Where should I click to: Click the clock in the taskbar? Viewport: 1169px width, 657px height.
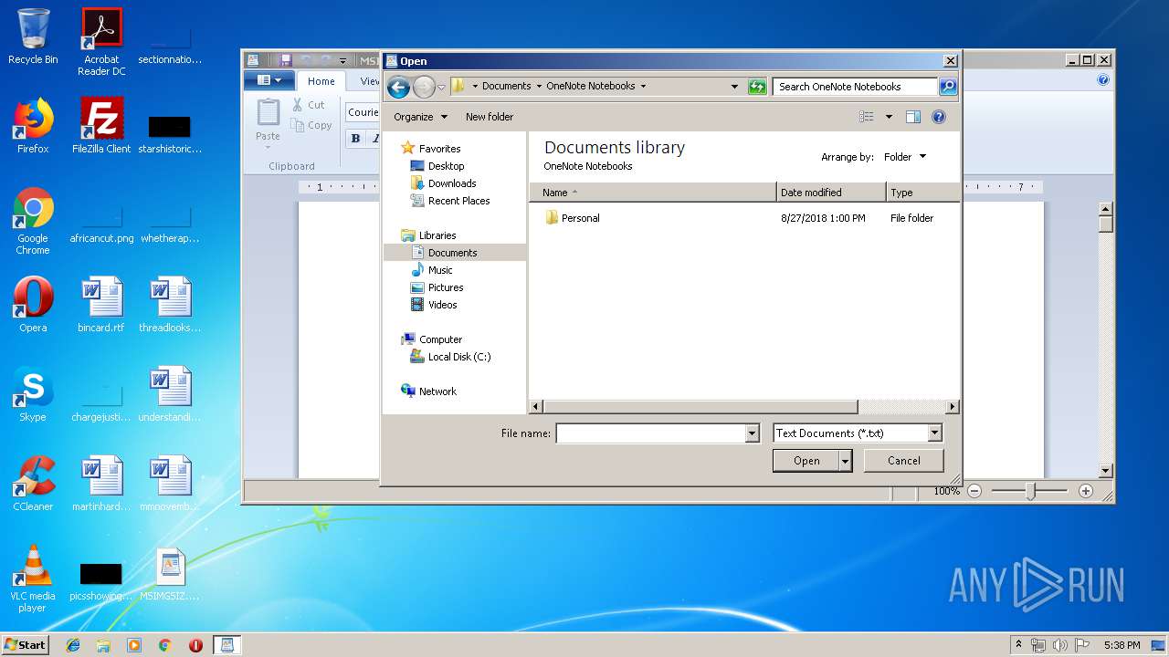click(x=1122, y=645)
